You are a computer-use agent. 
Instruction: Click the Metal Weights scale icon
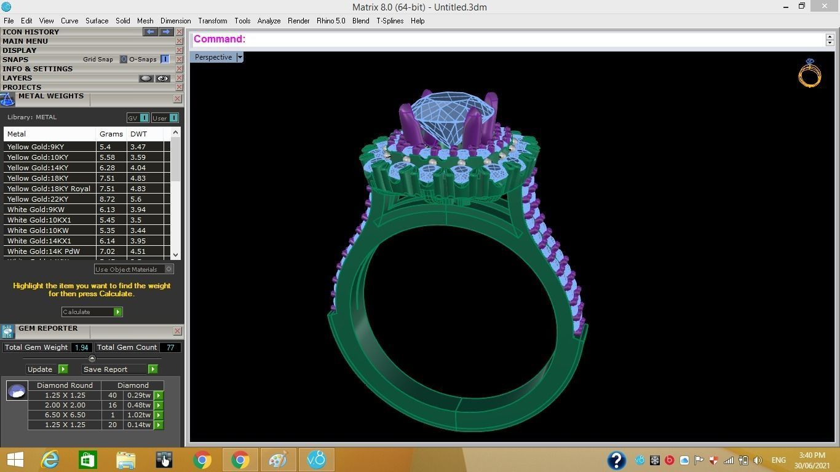[7, 100]
